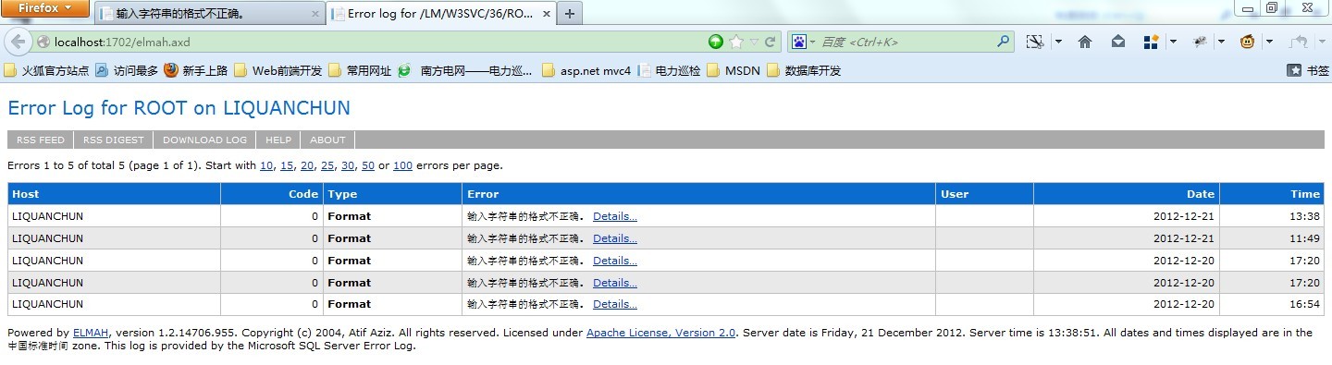Viewport: 1332px width, 365px height.
Task: Click the blue squares add-on icon
Action: 1152,42
